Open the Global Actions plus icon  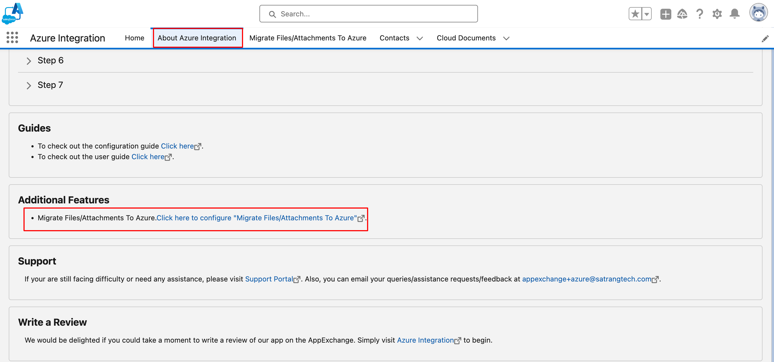point(666,14)
